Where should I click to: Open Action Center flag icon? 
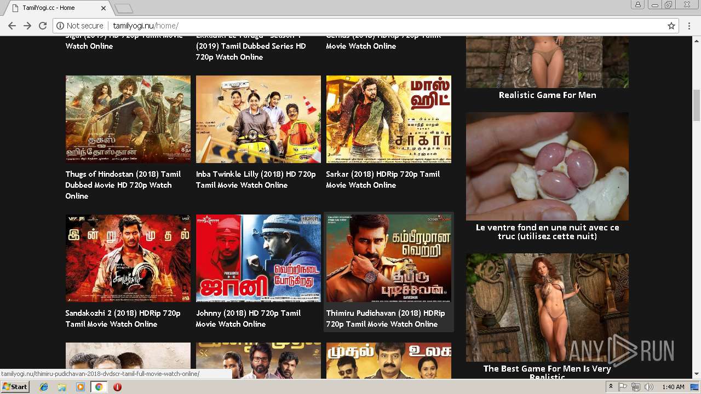tap(623, 387)
